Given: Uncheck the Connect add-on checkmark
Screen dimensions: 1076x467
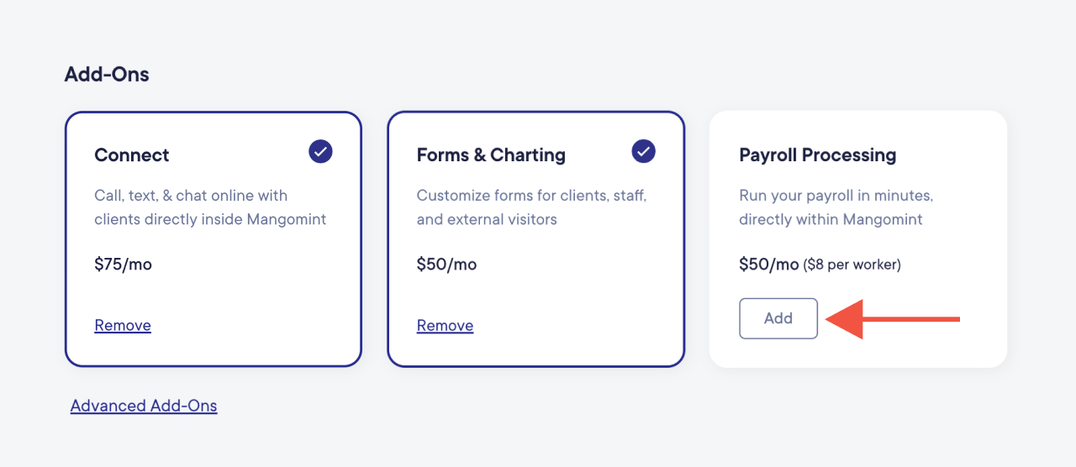Looking at the screenshot, I should [x=320, y=151].
